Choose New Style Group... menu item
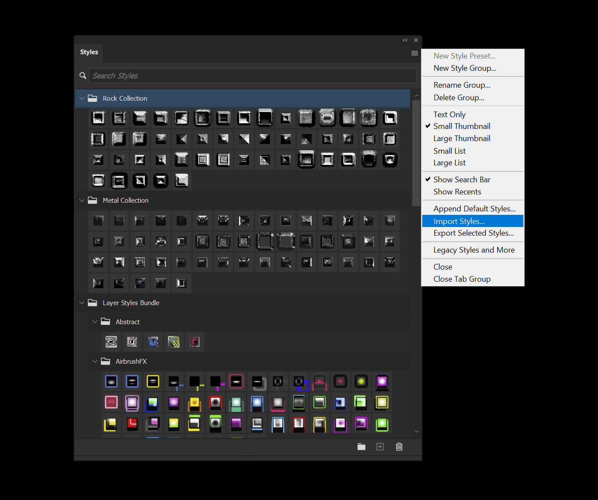Viewport: 598px width, 500px height. coord(473,68)
